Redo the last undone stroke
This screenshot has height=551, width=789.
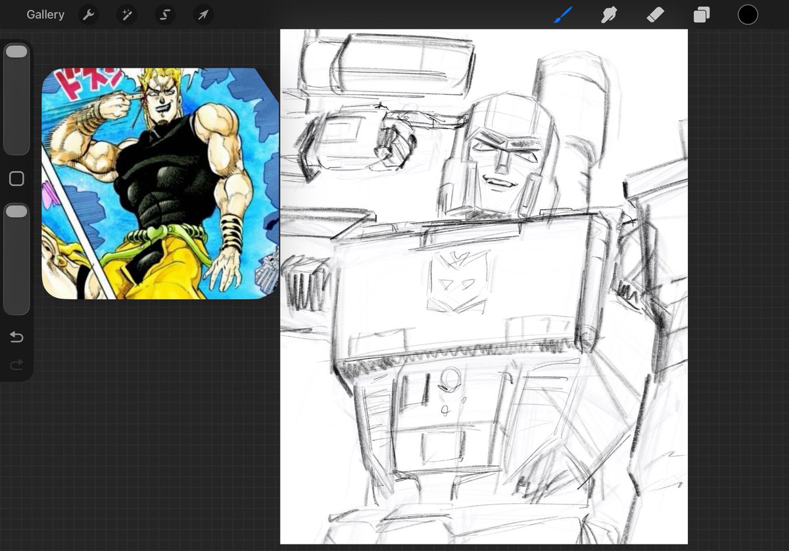click(16, 364)
